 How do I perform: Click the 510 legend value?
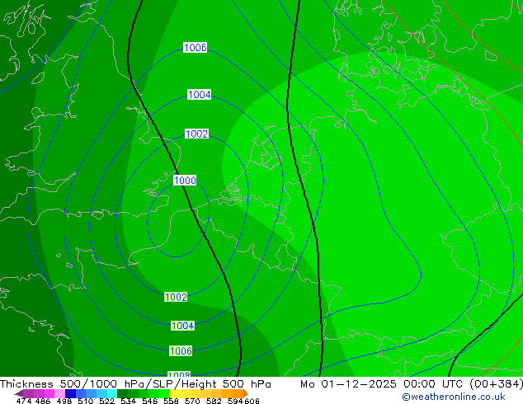tap(86, 401)
